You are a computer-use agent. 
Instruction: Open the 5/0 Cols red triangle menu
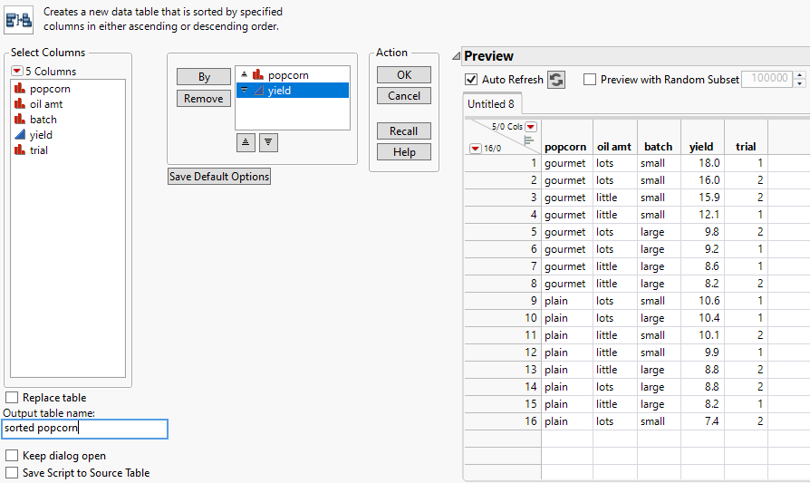click(531, 127)
